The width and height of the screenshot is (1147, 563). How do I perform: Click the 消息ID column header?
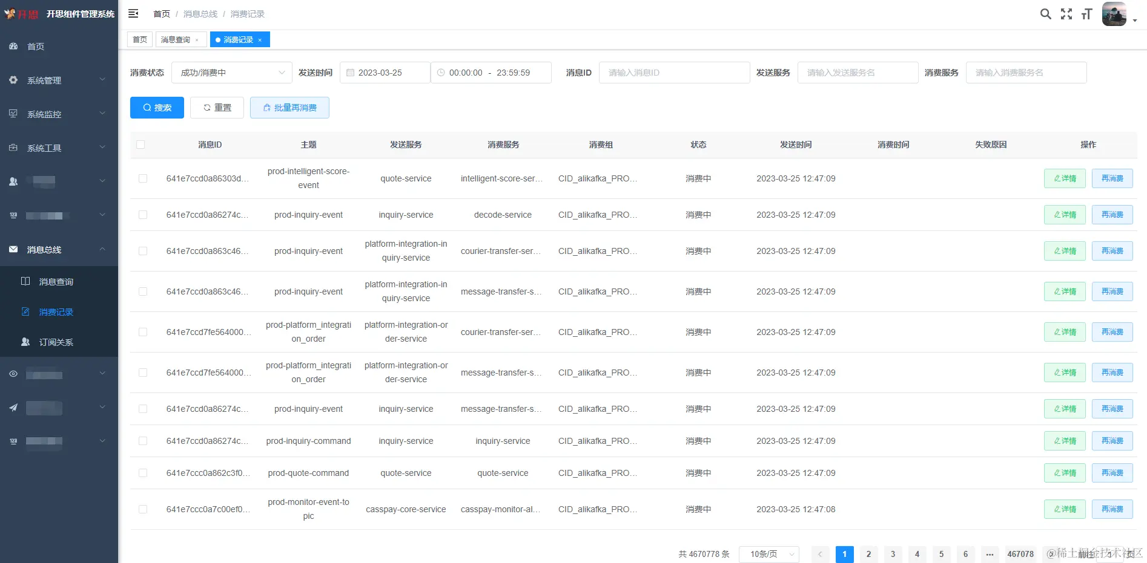210,145
